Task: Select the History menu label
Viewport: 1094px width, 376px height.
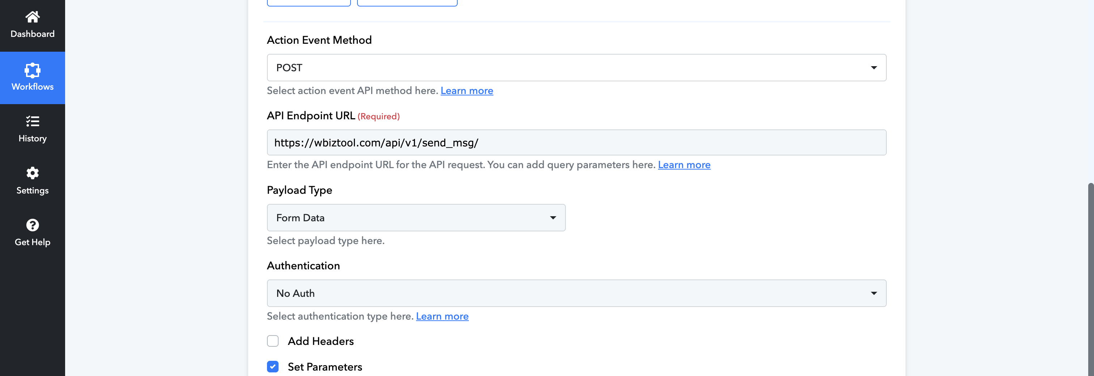Action: tap(32, 139)
